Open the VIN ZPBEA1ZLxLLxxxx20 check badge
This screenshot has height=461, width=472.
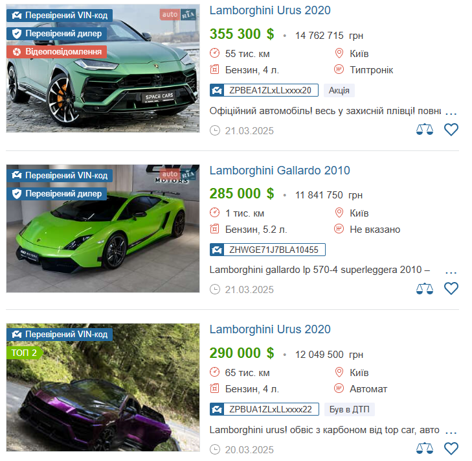pyautogui.click(x=264, y=90)
